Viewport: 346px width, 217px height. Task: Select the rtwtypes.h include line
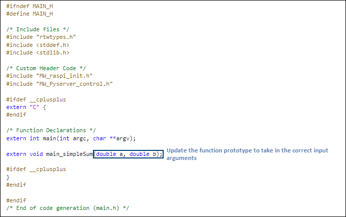[x=41, y=37]
